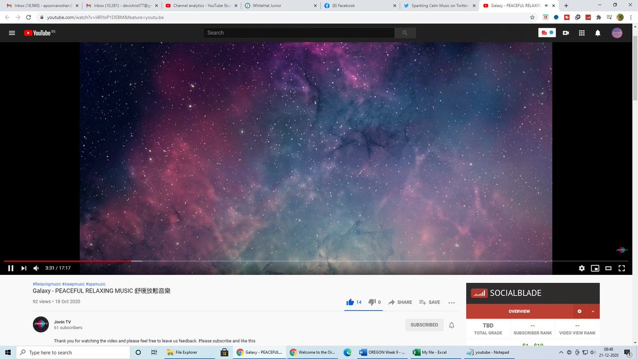Switch to Facebook tab
638x359 pixels.
pyautogui.click(x=359, y=5)
